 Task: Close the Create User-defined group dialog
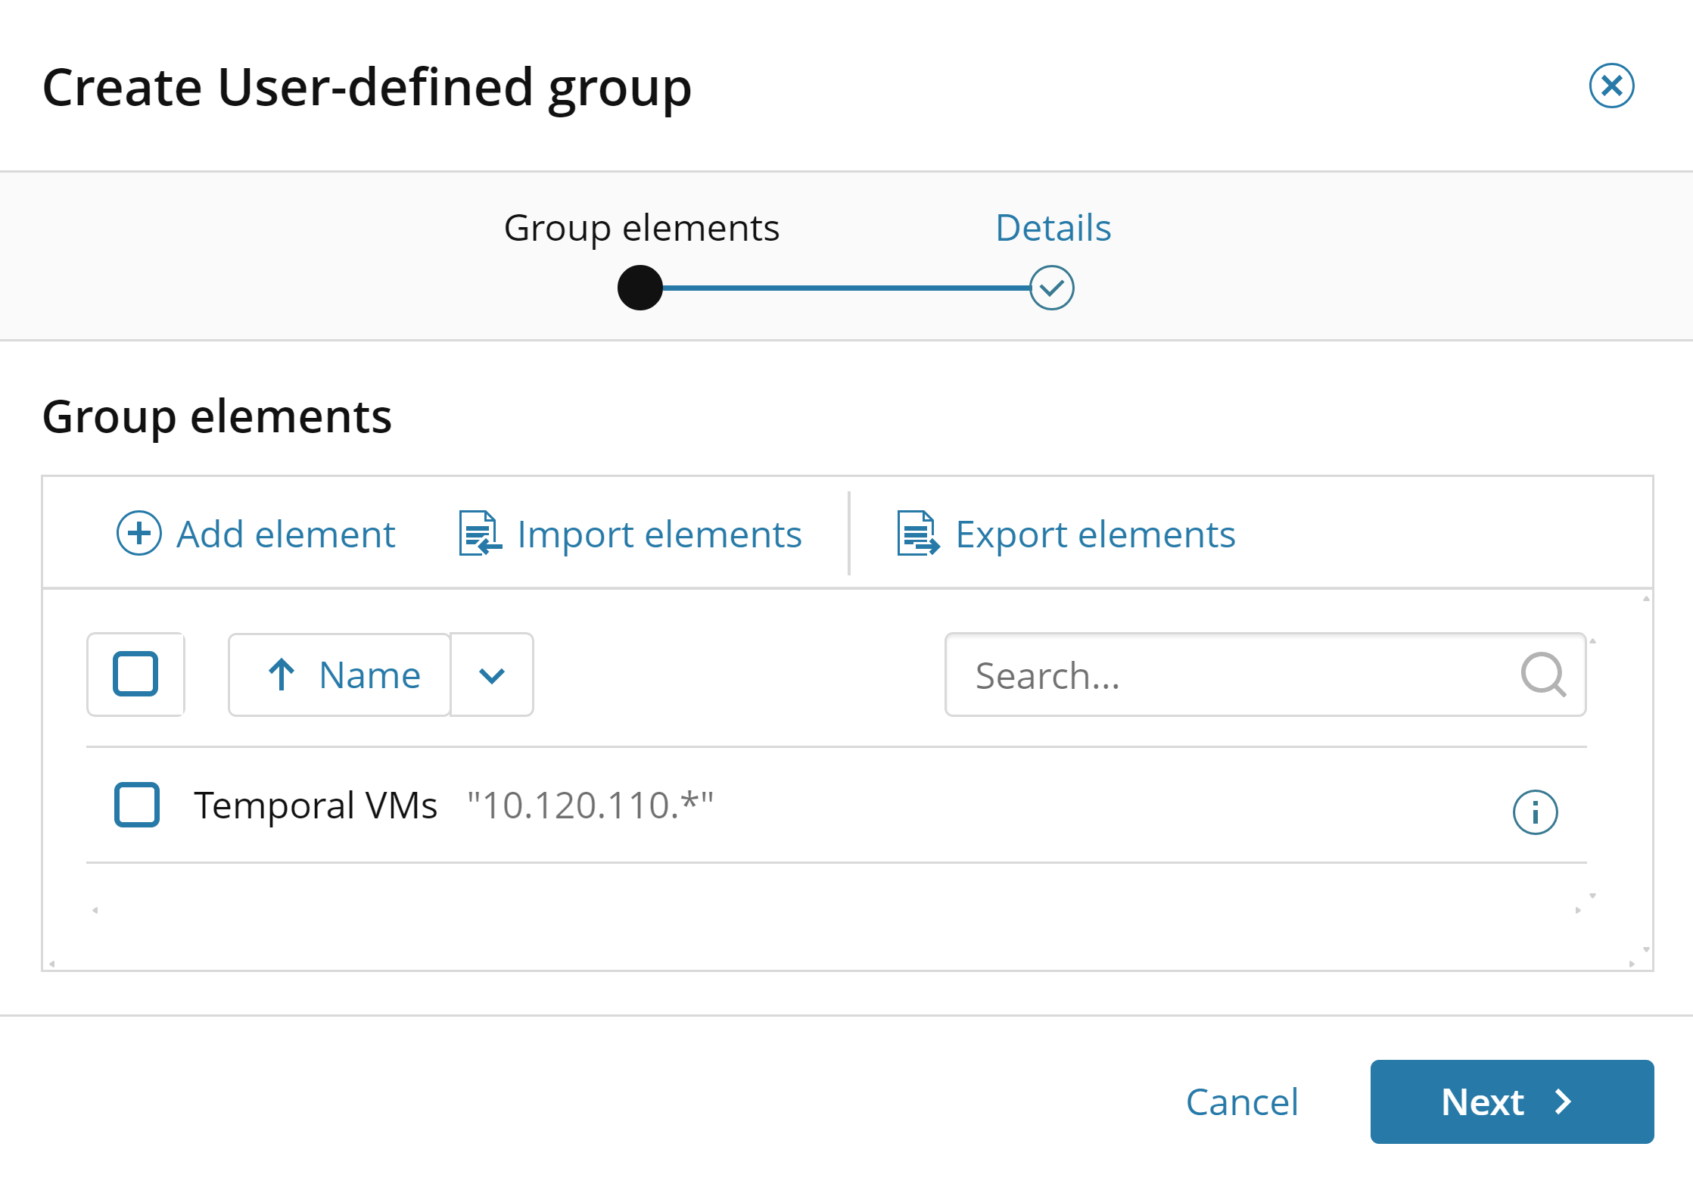(1611, 86)
